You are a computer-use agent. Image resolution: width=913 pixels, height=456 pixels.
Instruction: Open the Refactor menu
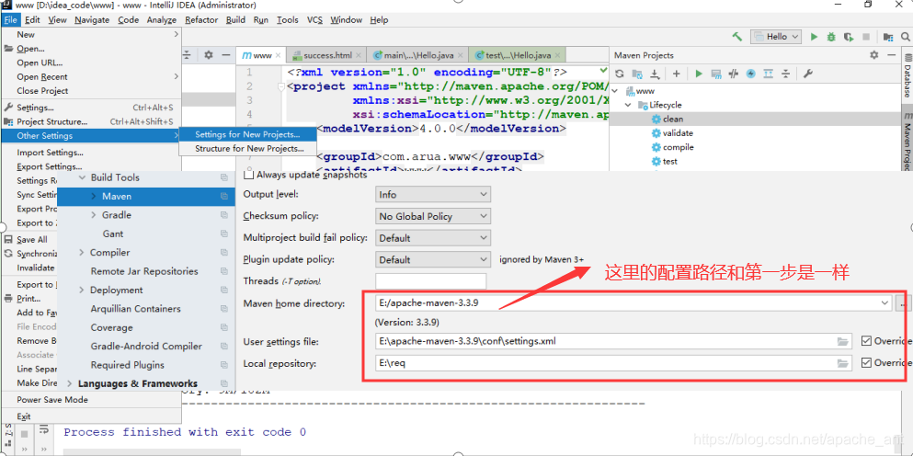pos(201,20)
